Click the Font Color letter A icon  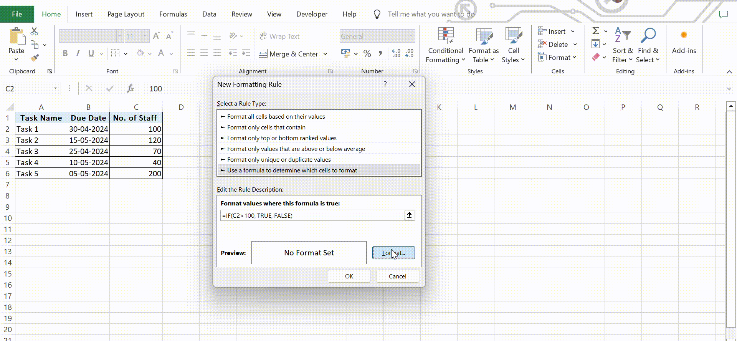161,53
